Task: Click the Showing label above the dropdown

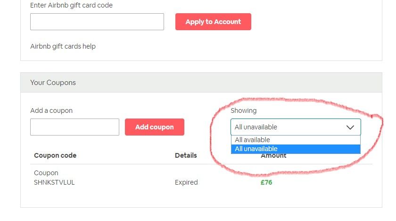Action: (x=243, y=110)
